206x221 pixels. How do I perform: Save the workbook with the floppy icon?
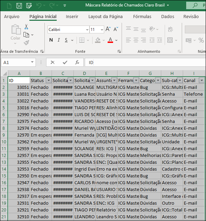pyautogui.click(x=19, y=6)
